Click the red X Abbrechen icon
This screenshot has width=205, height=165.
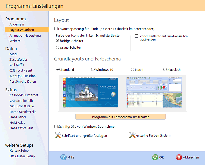(179, 157)
